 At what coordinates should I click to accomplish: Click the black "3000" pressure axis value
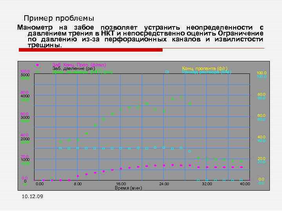point(25,117)
